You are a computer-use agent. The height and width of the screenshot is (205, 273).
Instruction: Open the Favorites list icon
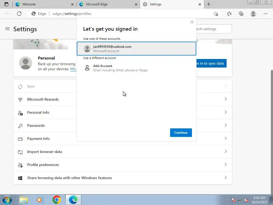(229, 14)
